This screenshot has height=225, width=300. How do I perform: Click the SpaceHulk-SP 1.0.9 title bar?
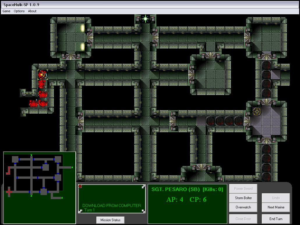(150, 5)
